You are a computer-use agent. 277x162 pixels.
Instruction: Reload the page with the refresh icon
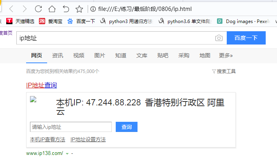38,9
